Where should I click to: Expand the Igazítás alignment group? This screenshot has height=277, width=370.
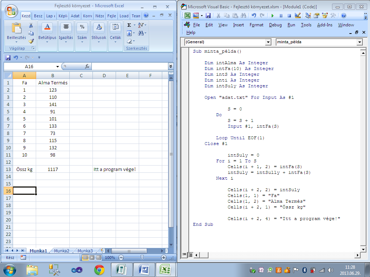[x=66, y=36]
